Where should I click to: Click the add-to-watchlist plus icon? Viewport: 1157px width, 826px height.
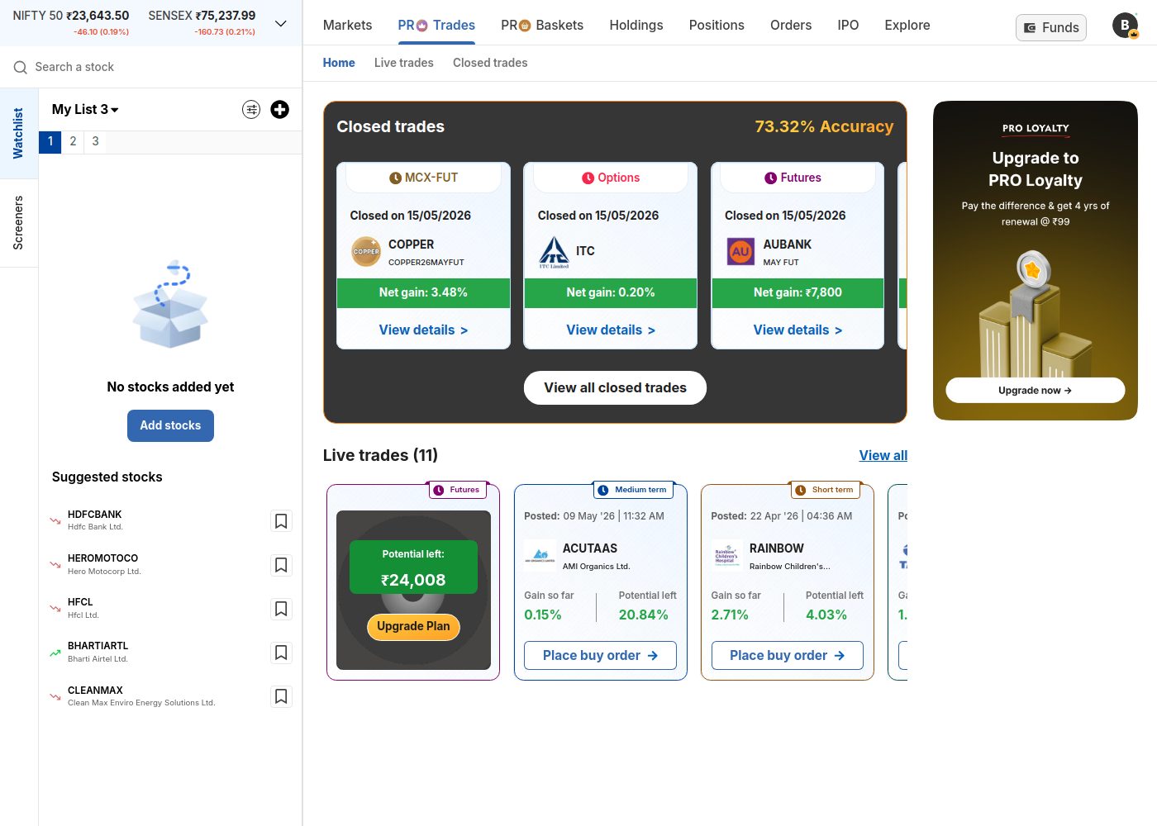tap(280, 109)
